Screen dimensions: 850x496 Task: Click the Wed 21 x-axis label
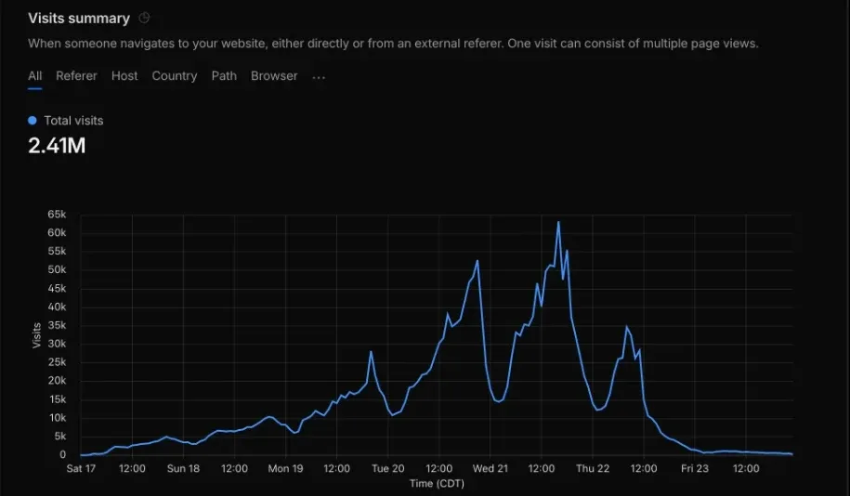pyautogui.click(x=490, y=468)
